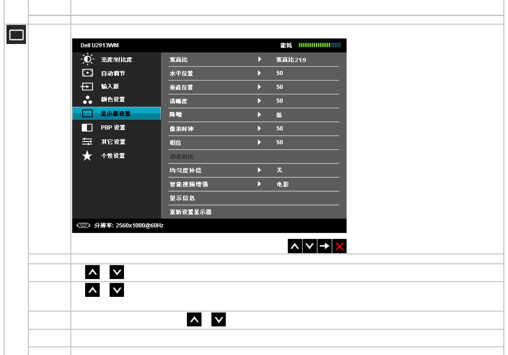This screenshot has height=355, width=508.
Task: Click the Dell U2913WM title text
Action: [100, 45]
